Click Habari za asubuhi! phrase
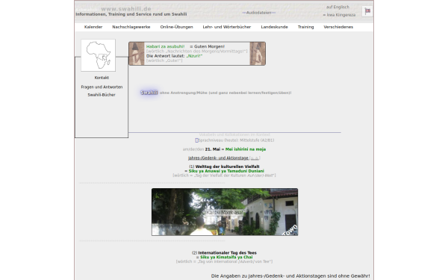 pos(166,46)
